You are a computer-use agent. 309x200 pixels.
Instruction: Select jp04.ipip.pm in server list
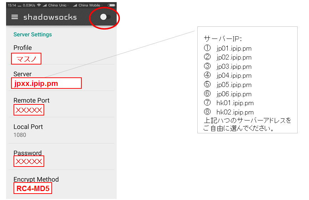tap(234, 76)
